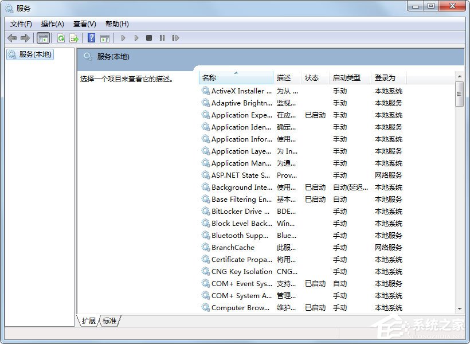Image resolution: width=470 pixels, height=344 pixels.
Task: Open Help using the blue question mark icon
Action: [91, 38]
